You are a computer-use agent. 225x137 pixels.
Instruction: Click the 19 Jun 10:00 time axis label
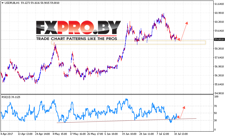click(x=129, y=134)
